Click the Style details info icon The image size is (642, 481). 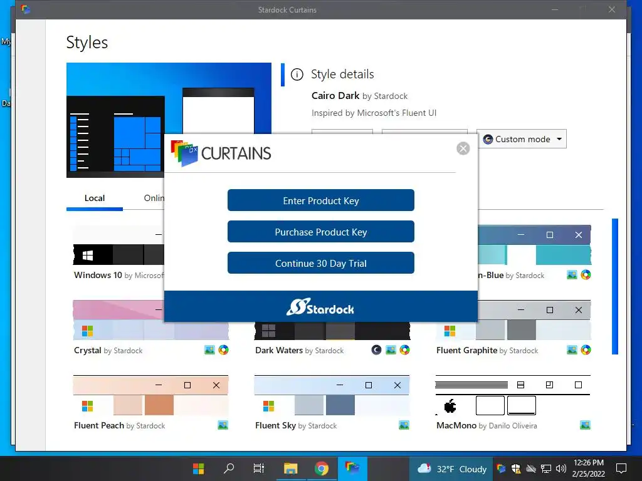click(297, 75)
